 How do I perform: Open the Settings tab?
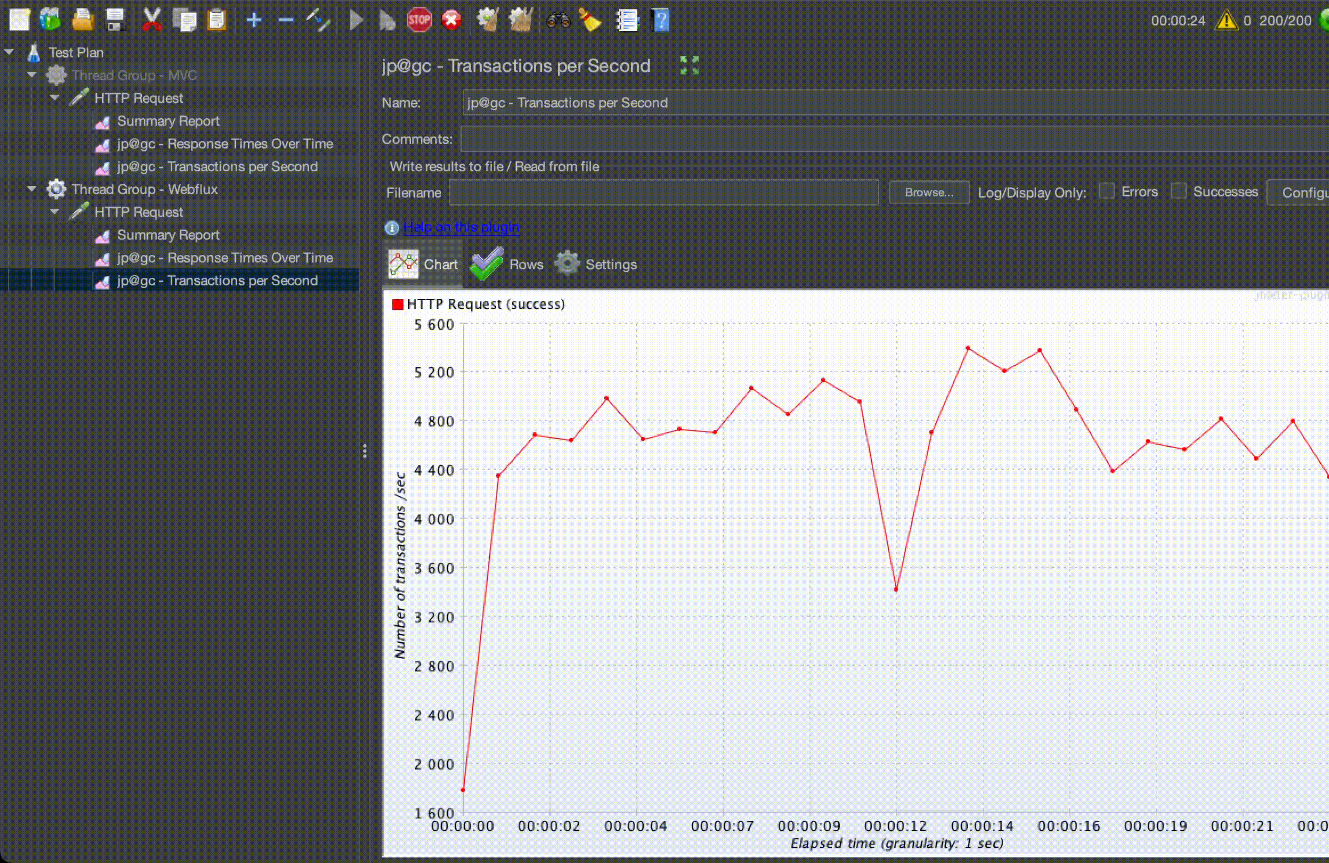(x=595, y=265)
